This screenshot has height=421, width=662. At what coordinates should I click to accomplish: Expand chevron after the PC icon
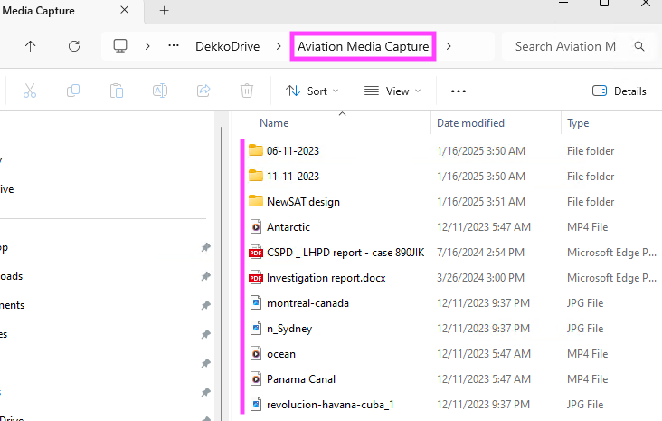[x=147, y=46]
